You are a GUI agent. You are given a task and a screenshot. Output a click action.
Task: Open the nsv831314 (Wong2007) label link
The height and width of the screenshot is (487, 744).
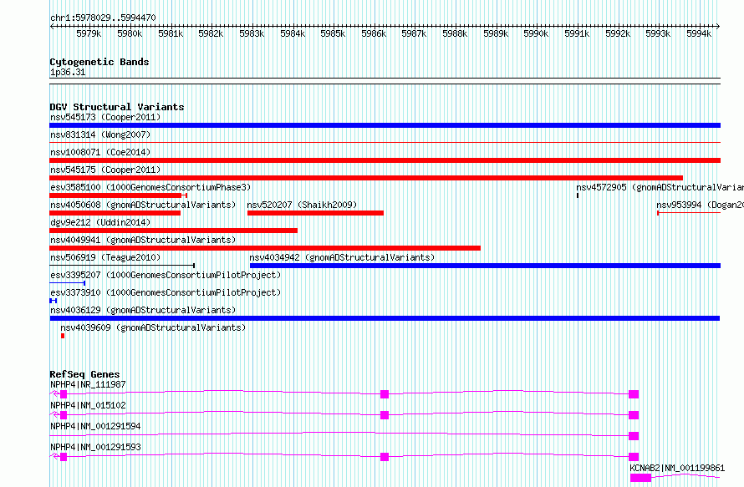[x=100, y=134]
